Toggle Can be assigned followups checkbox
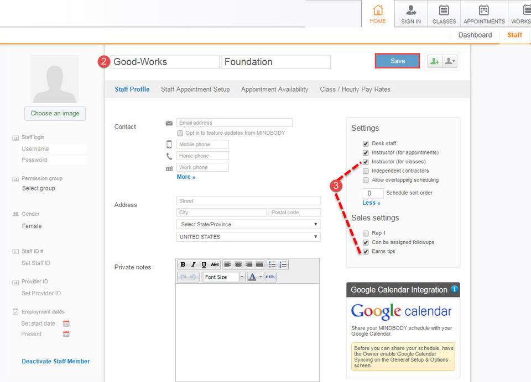The height and width of the screenshot is (382, 531). click(x=366, y=242)
